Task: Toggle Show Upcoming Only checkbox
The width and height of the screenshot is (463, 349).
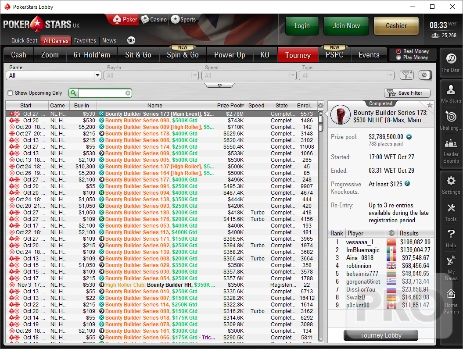Action: (x=11, y=93)
